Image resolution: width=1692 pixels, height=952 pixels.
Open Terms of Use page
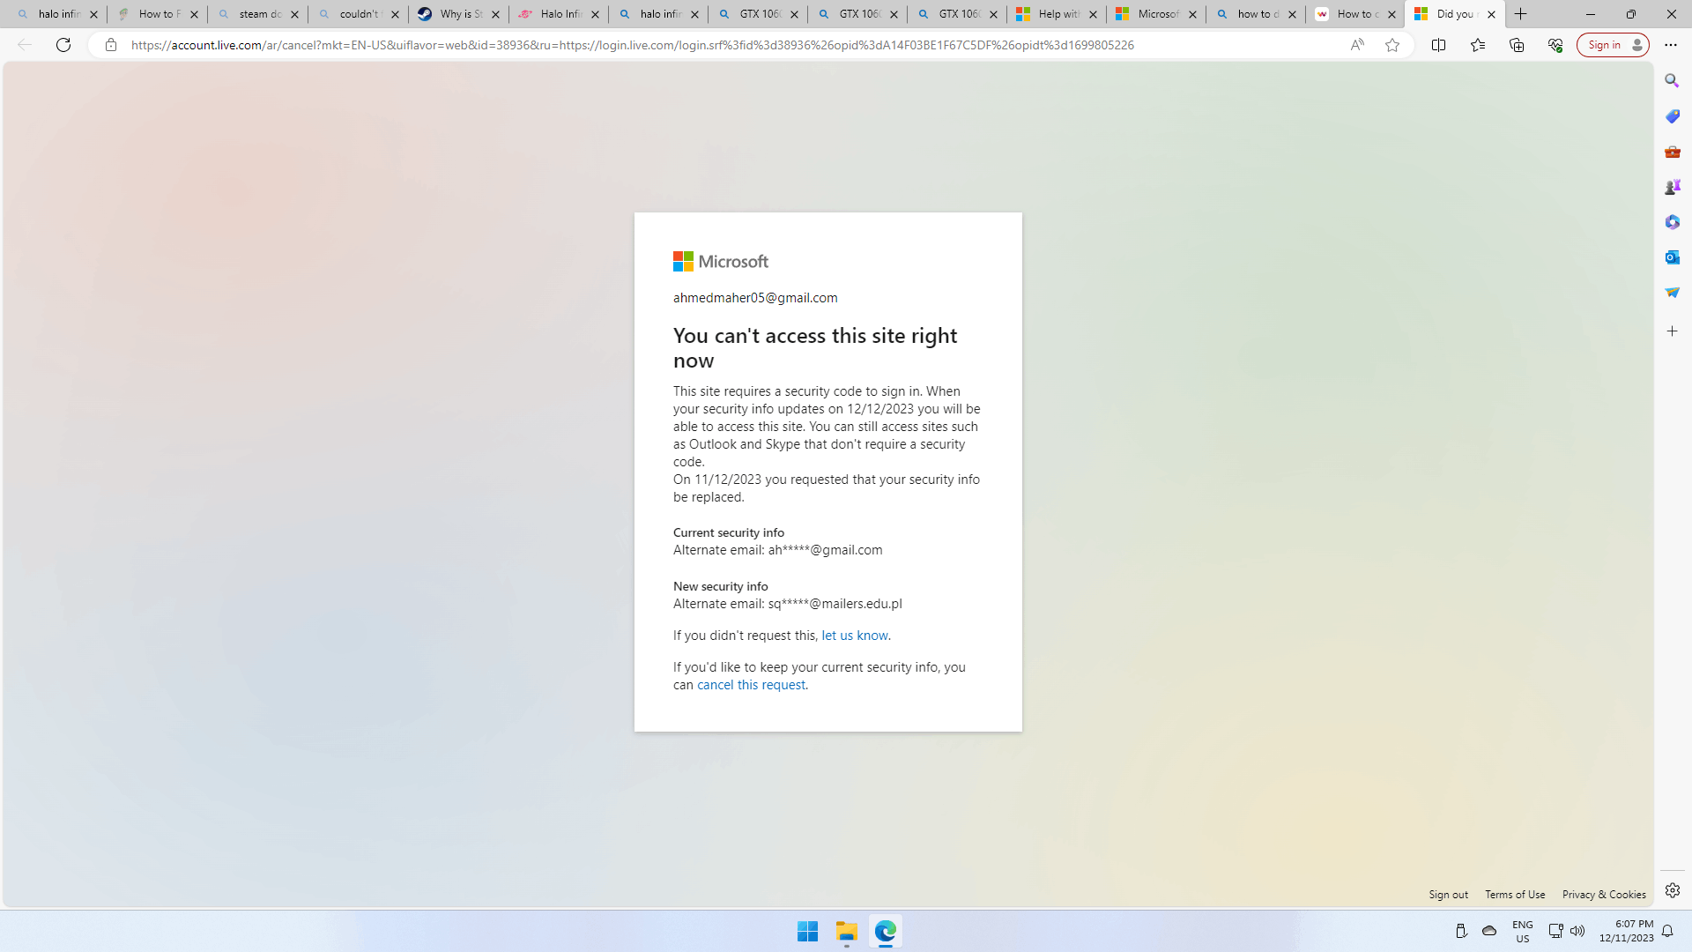click(1516, 894)
